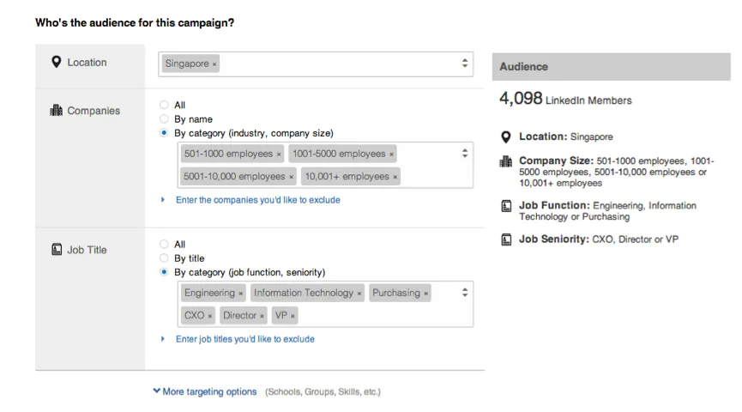Click the 'Information Technology' tag text
Viewport: 742px width, 412px height.
[x=304, y=293]
